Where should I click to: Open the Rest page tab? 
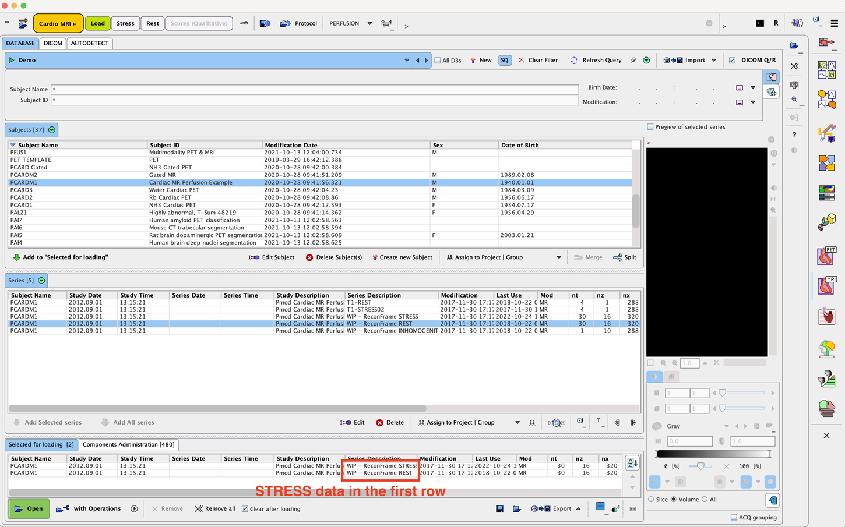click(153, 23)
